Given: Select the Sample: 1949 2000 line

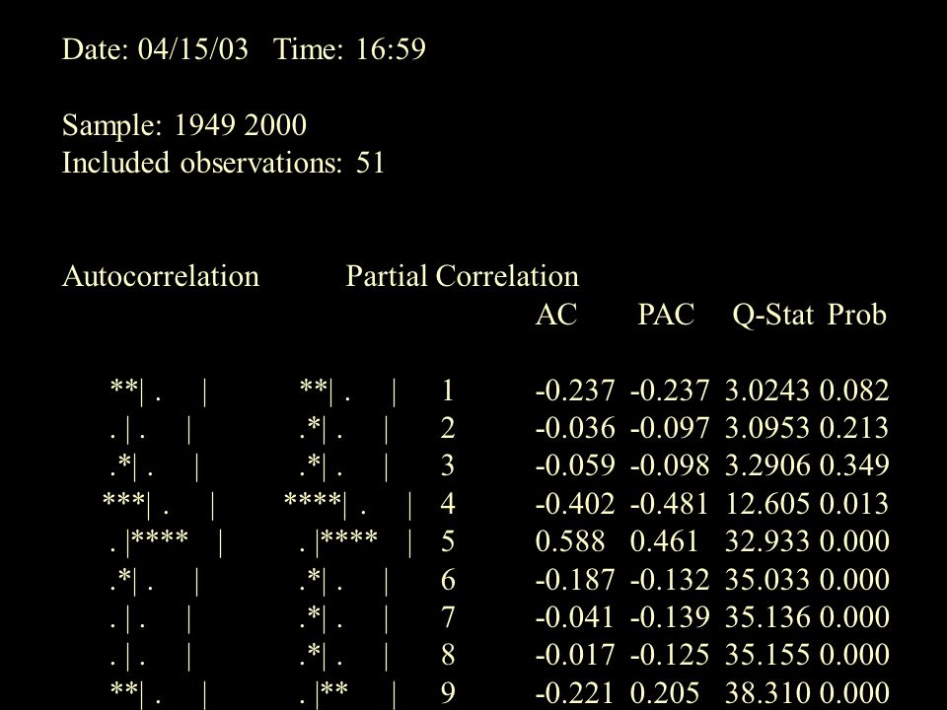Looking at the screenshot, I should point(184,125).
